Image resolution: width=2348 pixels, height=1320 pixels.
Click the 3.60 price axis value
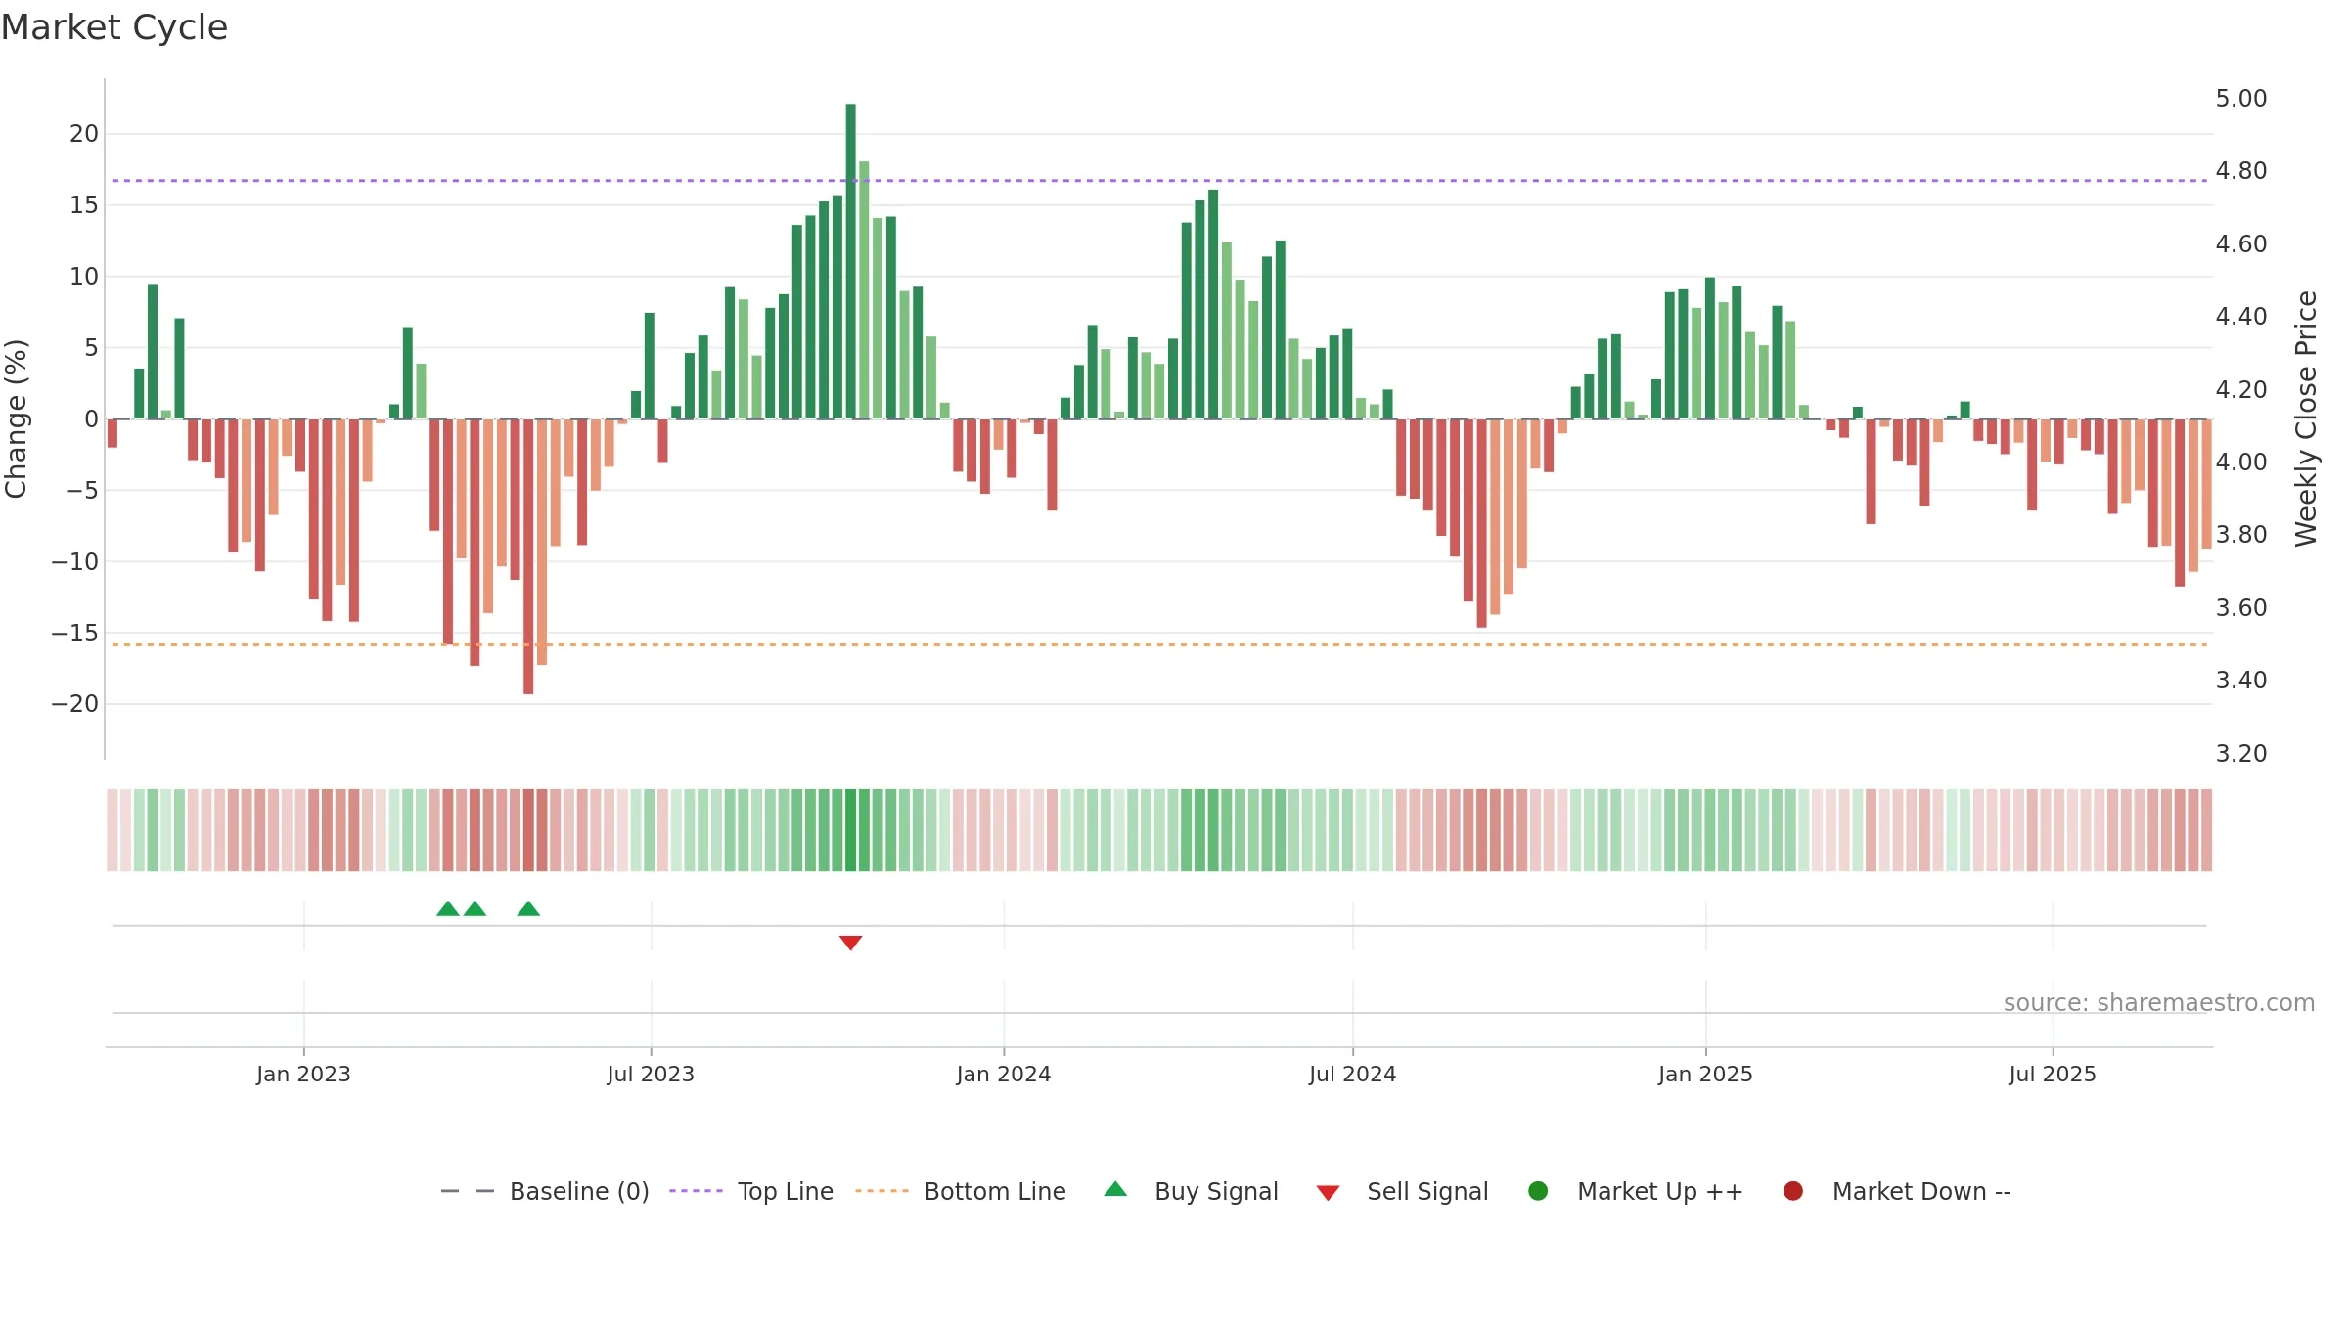pos(2241,608)
